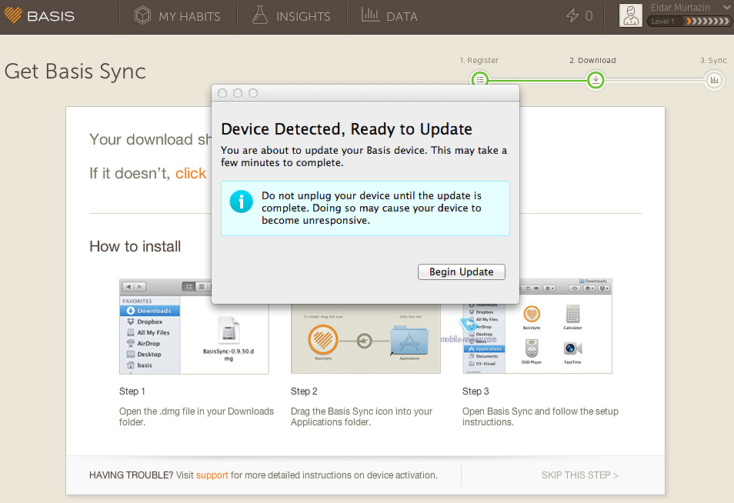Click the Level 1 progress bar
Viewport: 734px width, 503px height.
pyautogui.click(x=688, y=21)
